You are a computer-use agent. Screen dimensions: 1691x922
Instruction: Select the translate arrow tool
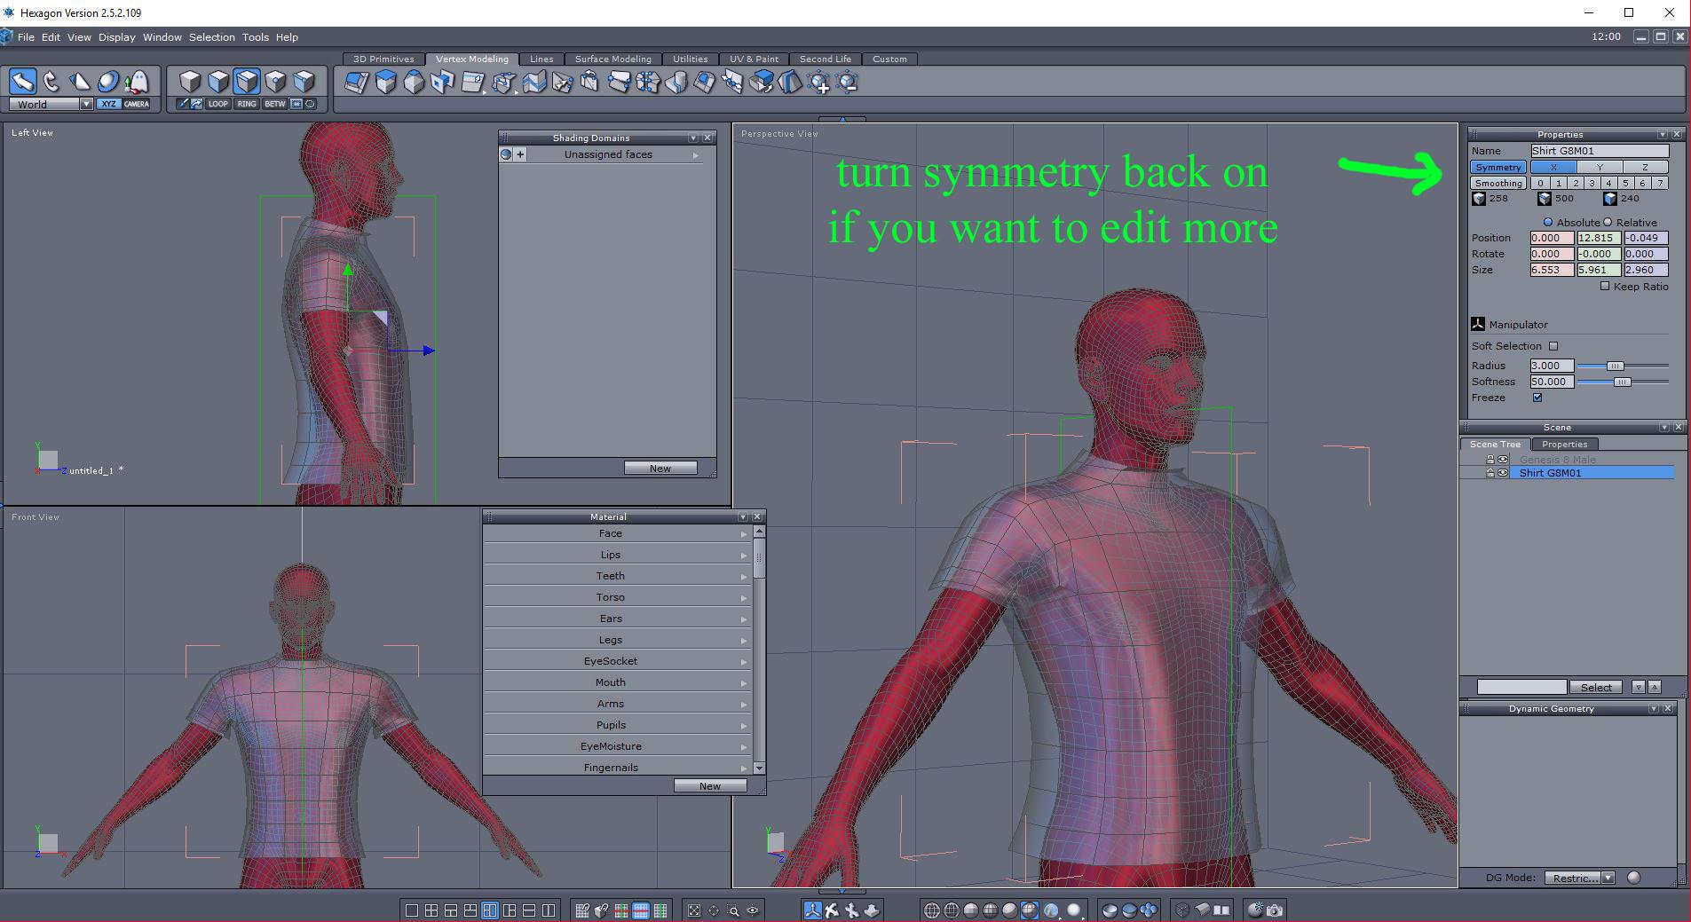pos(23,82)
